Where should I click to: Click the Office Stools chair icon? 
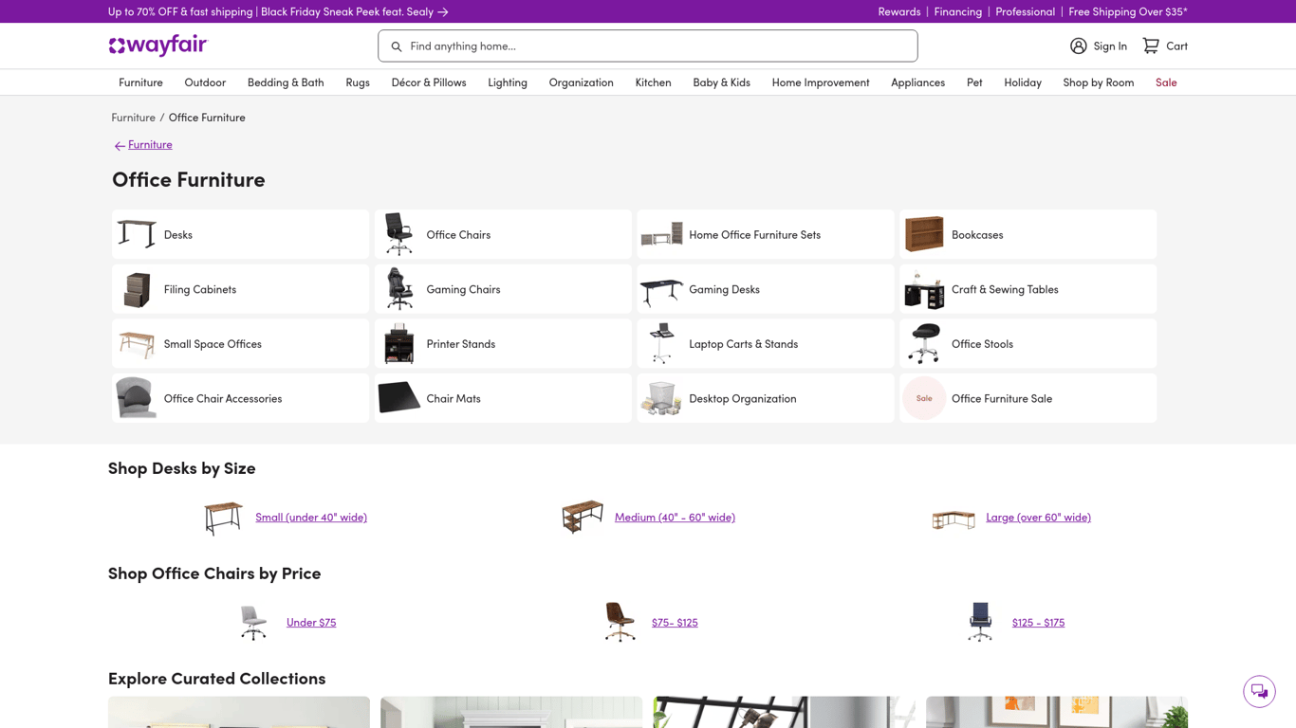(x=924, y=344)
